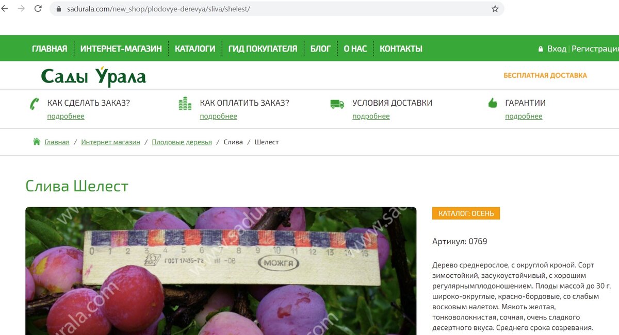Open ГИД ПОКУПАТЕЛЯ menu item
Screen dimensions: 619x335
(263, 49)
